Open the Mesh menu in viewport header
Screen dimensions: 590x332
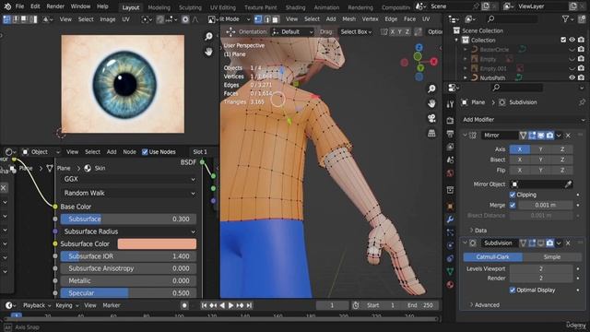click(348, 18)
